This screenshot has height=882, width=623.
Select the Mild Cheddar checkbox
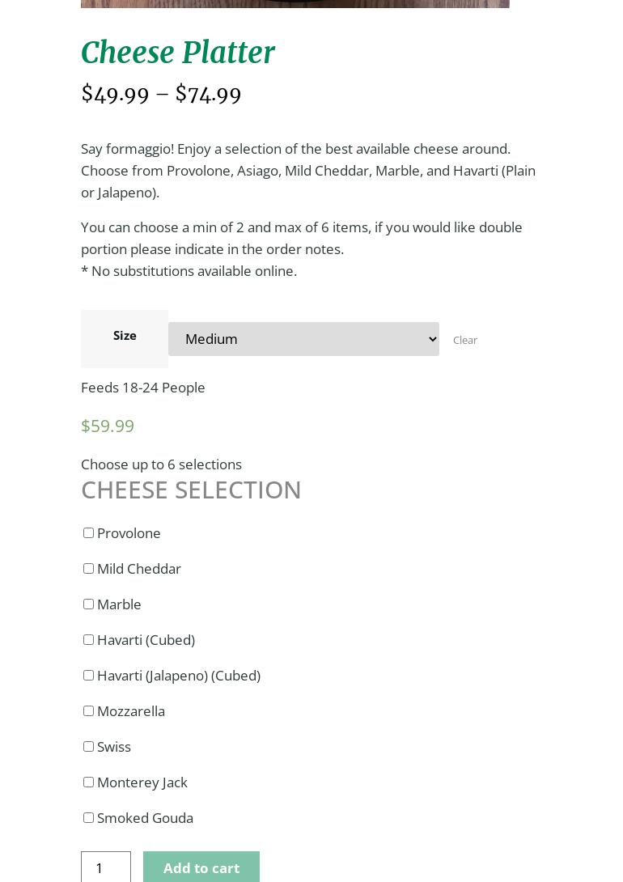point(88,569)
